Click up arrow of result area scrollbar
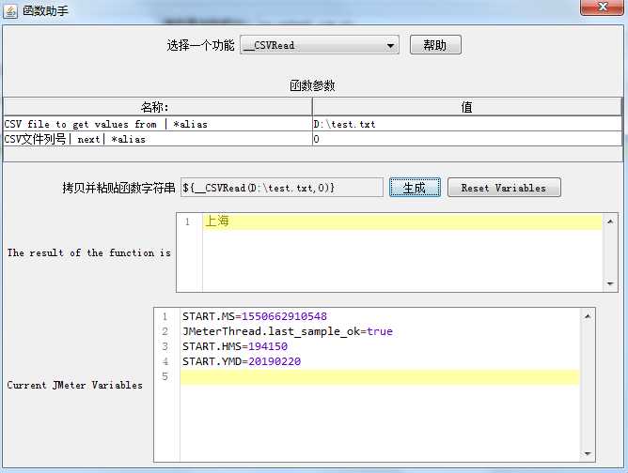The width and height of the screenshot is (628, 473). (610, 221)
